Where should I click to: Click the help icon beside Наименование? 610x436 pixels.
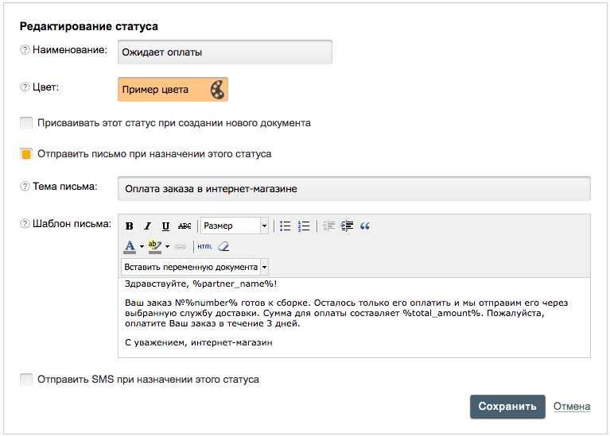[25, 51]
